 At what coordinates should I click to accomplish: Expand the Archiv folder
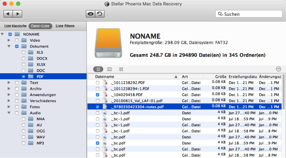tap(9, 89)
